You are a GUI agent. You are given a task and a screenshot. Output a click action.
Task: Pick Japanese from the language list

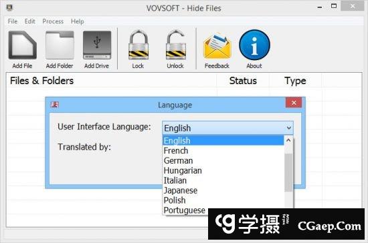[x=223, y=190]
